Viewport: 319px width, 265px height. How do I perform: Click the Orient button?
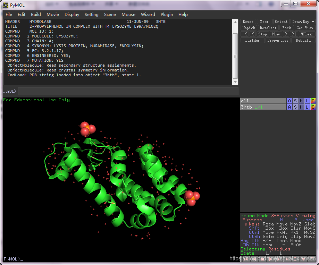(x=281, y=22)
